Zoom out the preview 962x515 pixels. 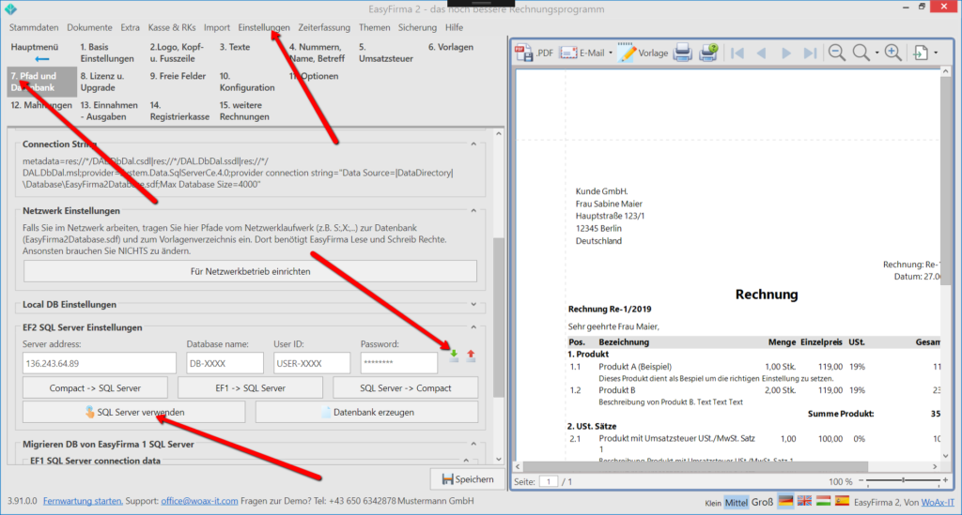tap(837, 53)
